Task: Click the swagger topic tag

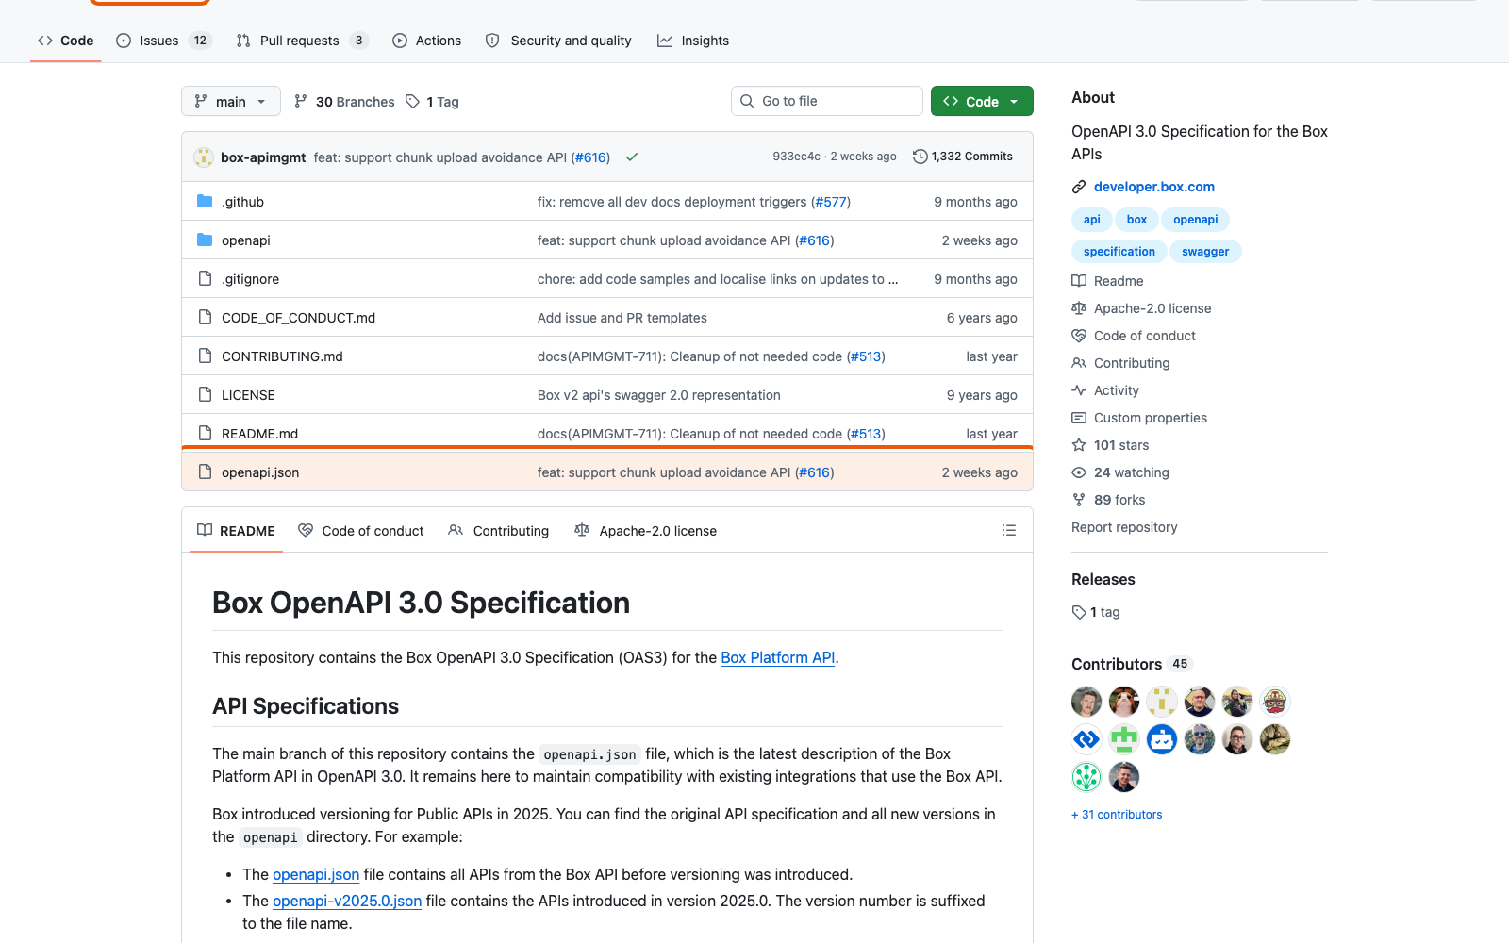Action: [x=1205, y=252]
